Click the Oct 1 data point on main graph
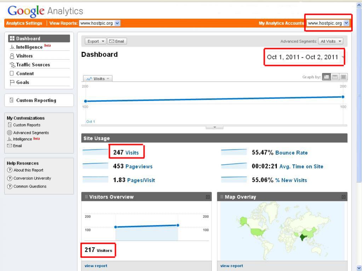 (x=86, y=101)
